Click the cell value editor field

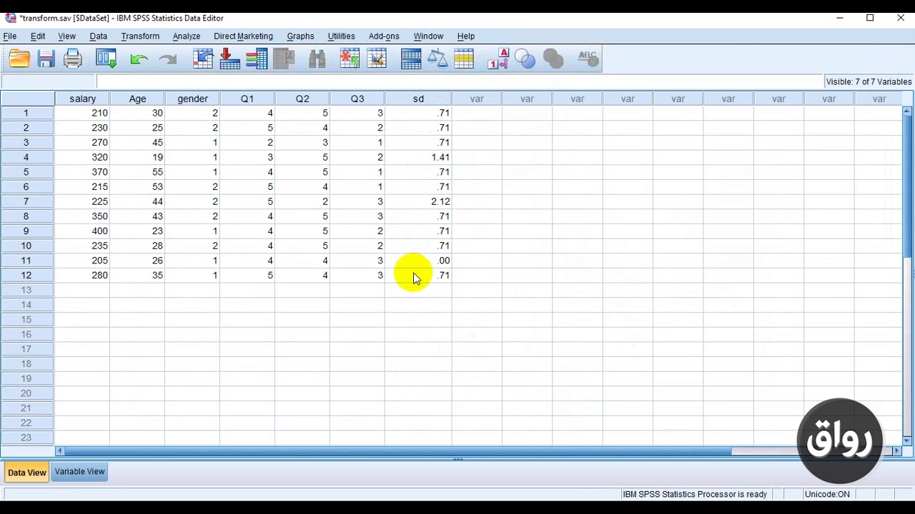[x=459, y=81]
